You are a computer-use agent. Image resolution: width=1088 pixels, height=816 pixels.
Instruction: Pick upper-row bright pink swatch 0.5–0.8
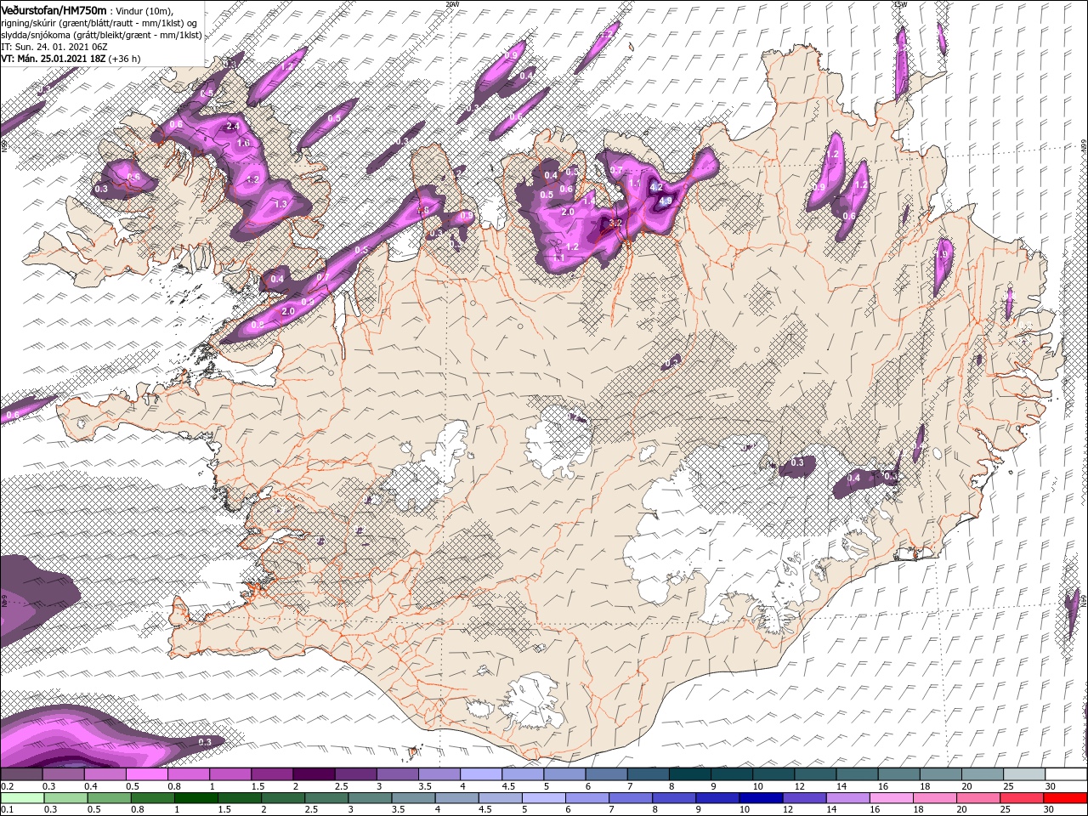tap(146, 773)
